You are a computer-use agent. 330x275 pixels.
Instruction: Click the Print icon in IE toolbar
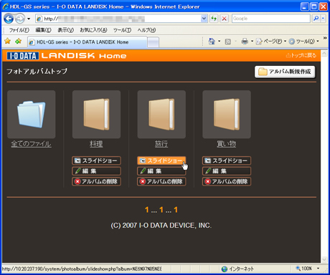245,42
